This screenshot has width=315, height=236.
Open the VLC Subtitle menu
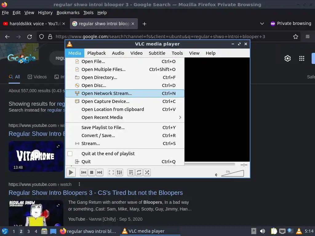tap(157, 53)
